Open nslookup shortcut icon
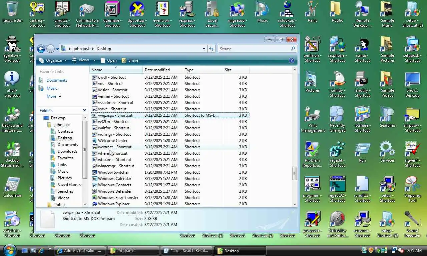This screenshot has width=427, height=256. pyautogui.click(x=287, y=14)
